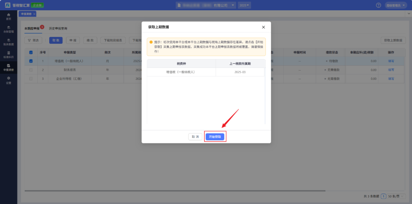Screen dimensions: 412x204
Task: Click the 缴款 button
Action: (90, 40)
